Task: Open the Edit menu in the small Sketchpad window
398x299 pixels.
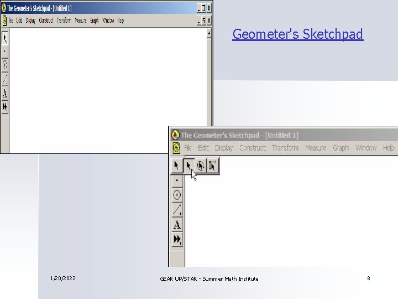Action: [19, 20]
